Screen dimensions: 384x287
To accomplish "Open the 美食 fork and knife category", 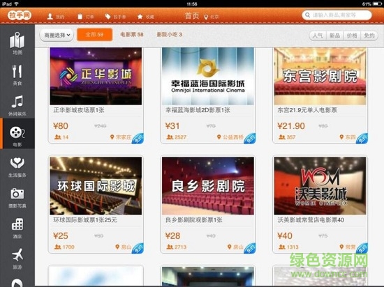I will (x=17, y=75).
